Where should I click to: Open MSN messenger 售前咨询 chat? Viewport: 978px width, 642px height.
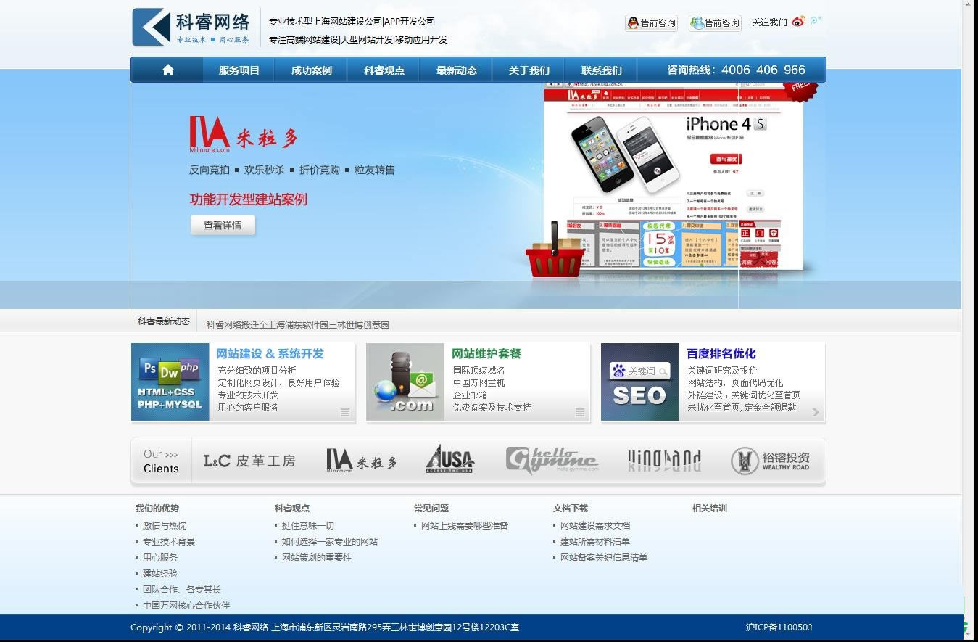[x=715, y=23]
